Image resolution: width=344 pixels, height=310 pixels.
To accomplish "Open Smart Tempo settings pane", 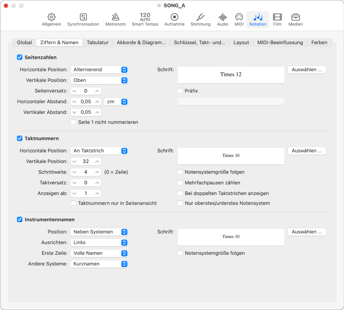I will (145, 20).
